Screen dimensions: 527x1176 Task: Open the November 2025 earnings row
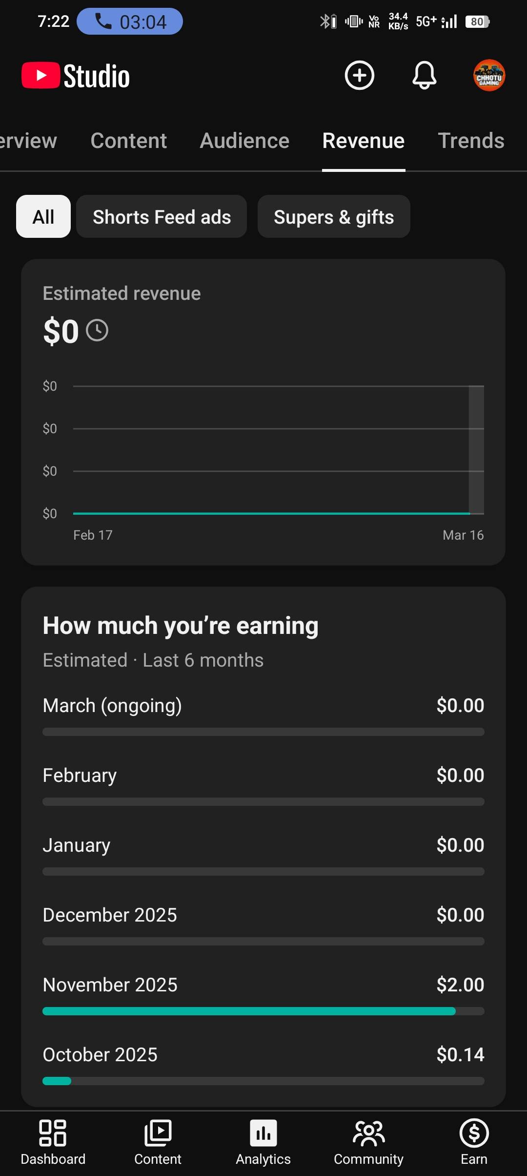(x=263, y=985)
